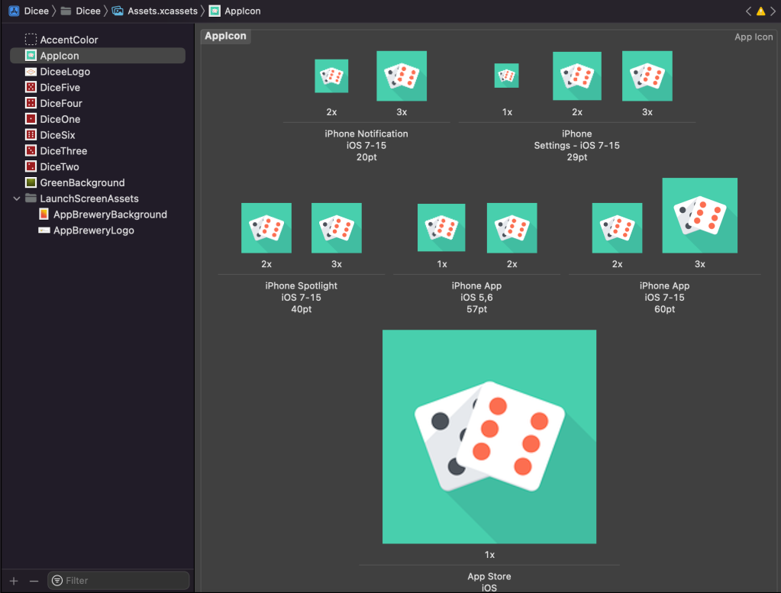Select the AppBreweryLogo asset

pyautogui.click(x=93, y=230)
